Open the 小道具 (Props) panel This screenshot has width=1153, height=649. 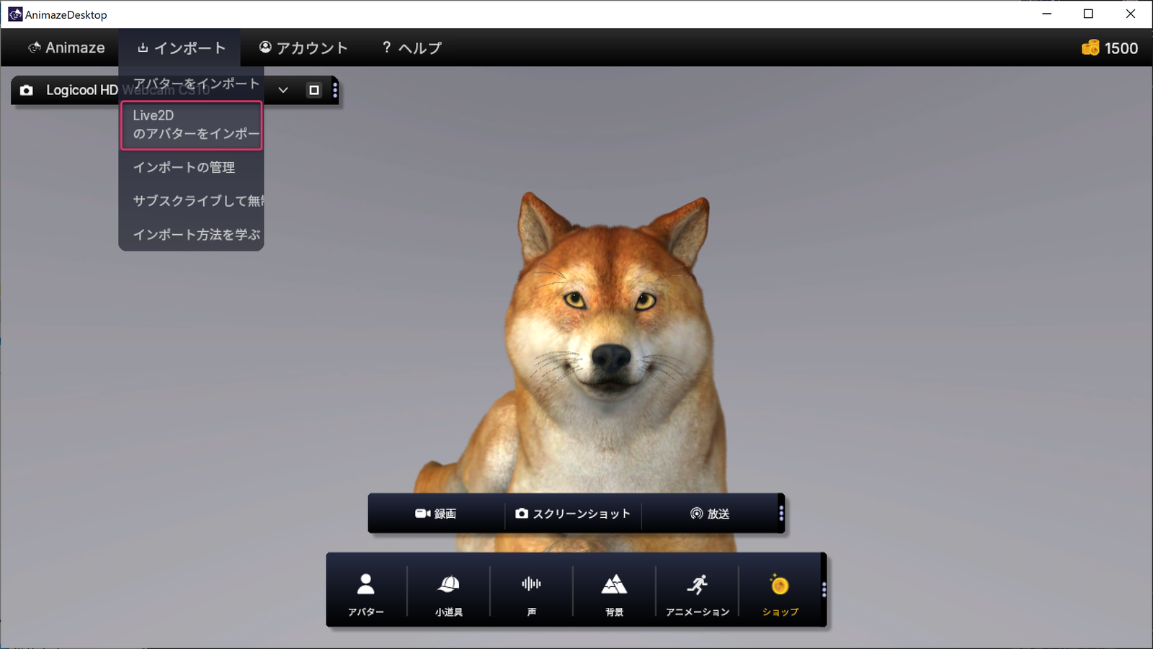click(448, 593)
